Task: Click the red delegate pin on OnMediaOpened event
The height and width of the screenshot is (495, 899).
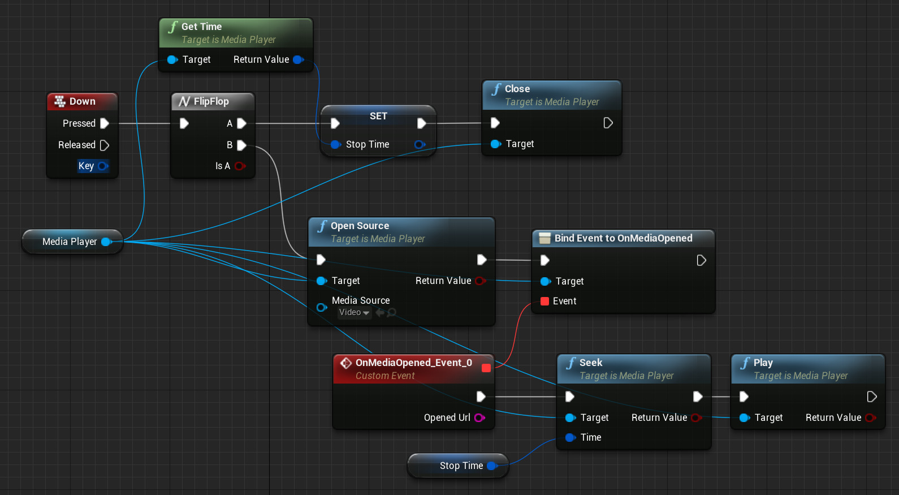Action: 486,368
